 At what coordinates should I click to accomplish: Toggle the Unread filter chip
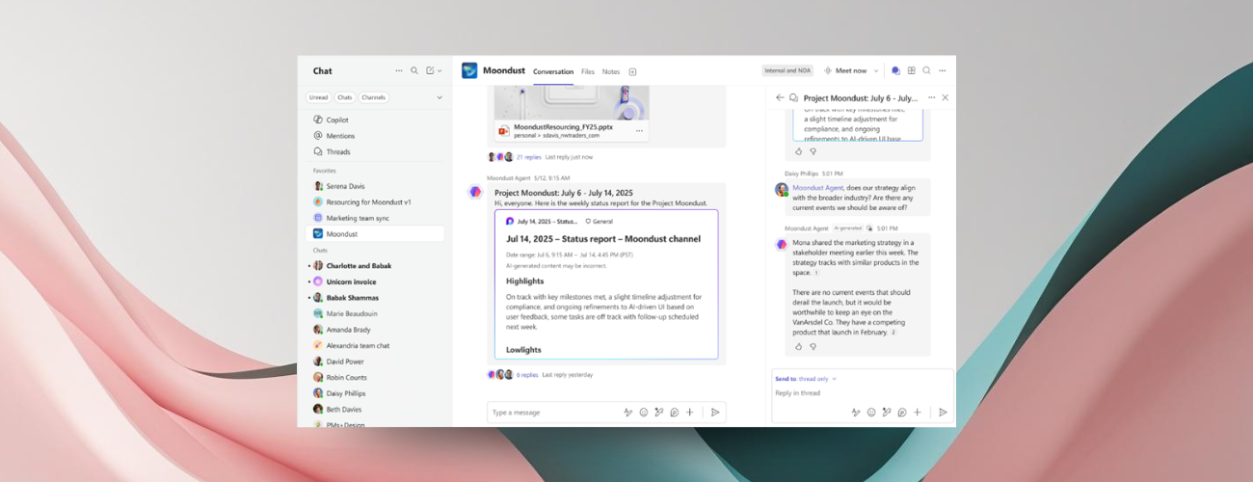click(318, 97)
